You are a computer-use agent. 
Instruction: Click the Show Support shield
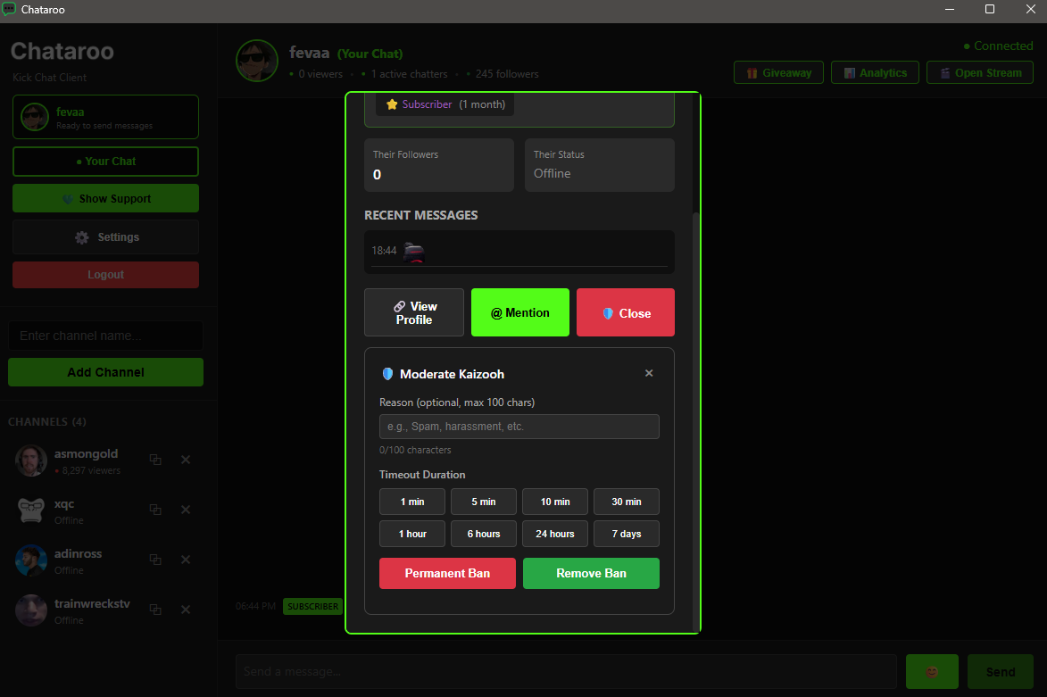[105, 198]
